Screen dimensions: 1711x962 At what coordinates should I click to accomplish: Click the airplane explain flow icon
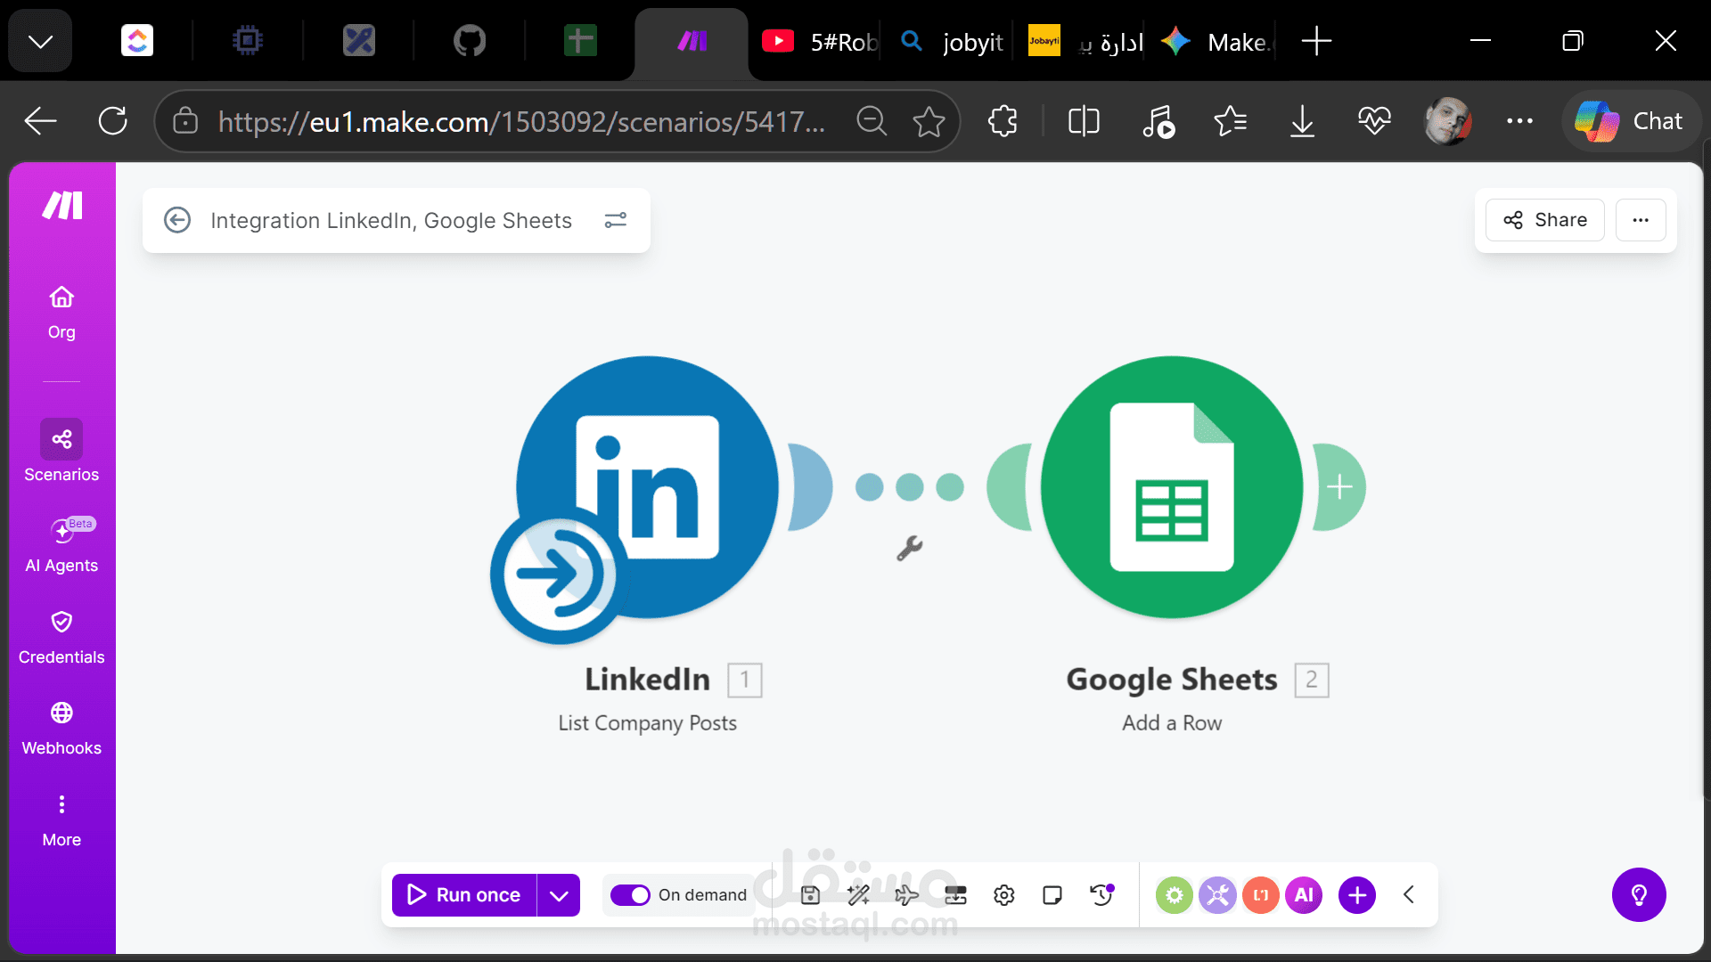pos(906,894)
